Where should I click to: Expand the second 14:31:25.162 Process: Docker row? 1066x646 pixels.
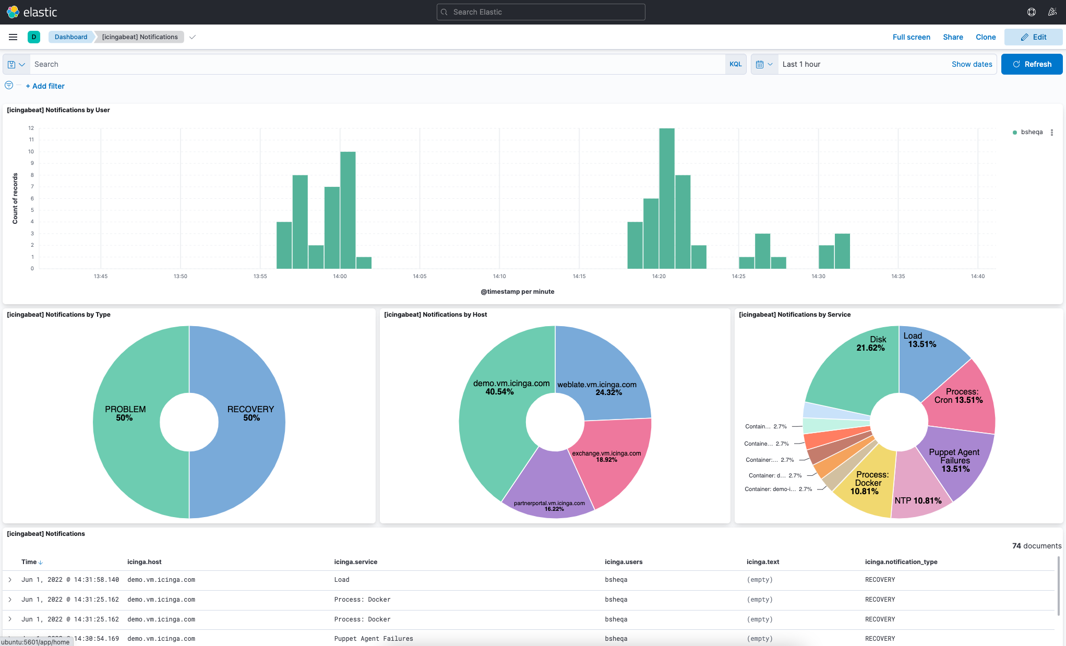point(10,619)
